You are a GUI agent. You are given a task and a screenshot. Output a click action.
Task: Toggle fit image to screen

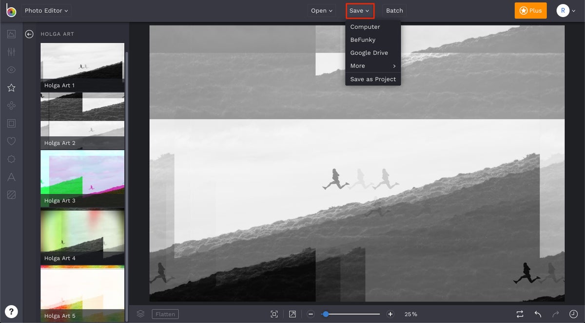[x=274, y=314]
